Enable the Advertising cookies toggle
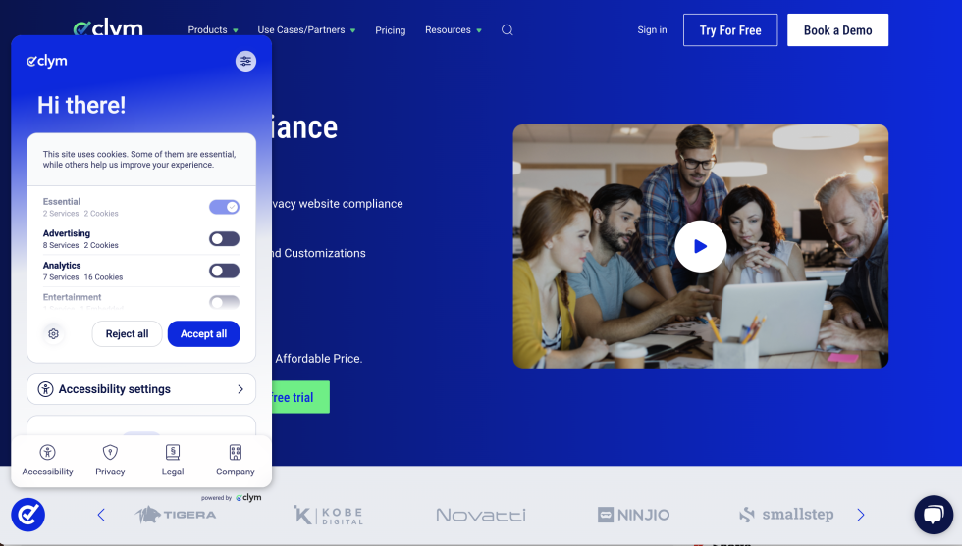 pyautogui.click(x=224, y=239)
